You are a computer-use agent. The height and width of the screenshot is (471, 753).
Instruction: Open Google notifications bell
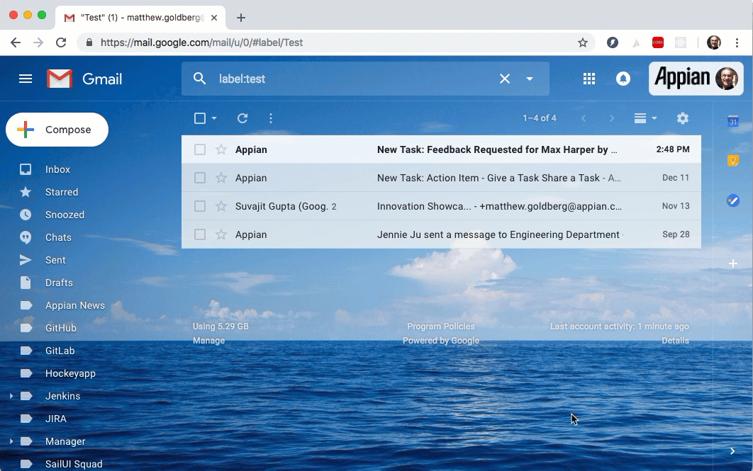[623, 79]
